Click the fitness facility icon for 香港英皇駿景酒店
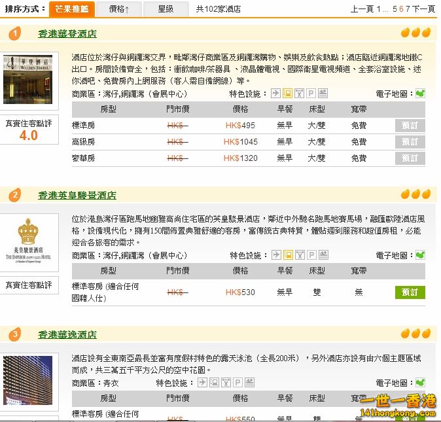 (x=300, y=255)
